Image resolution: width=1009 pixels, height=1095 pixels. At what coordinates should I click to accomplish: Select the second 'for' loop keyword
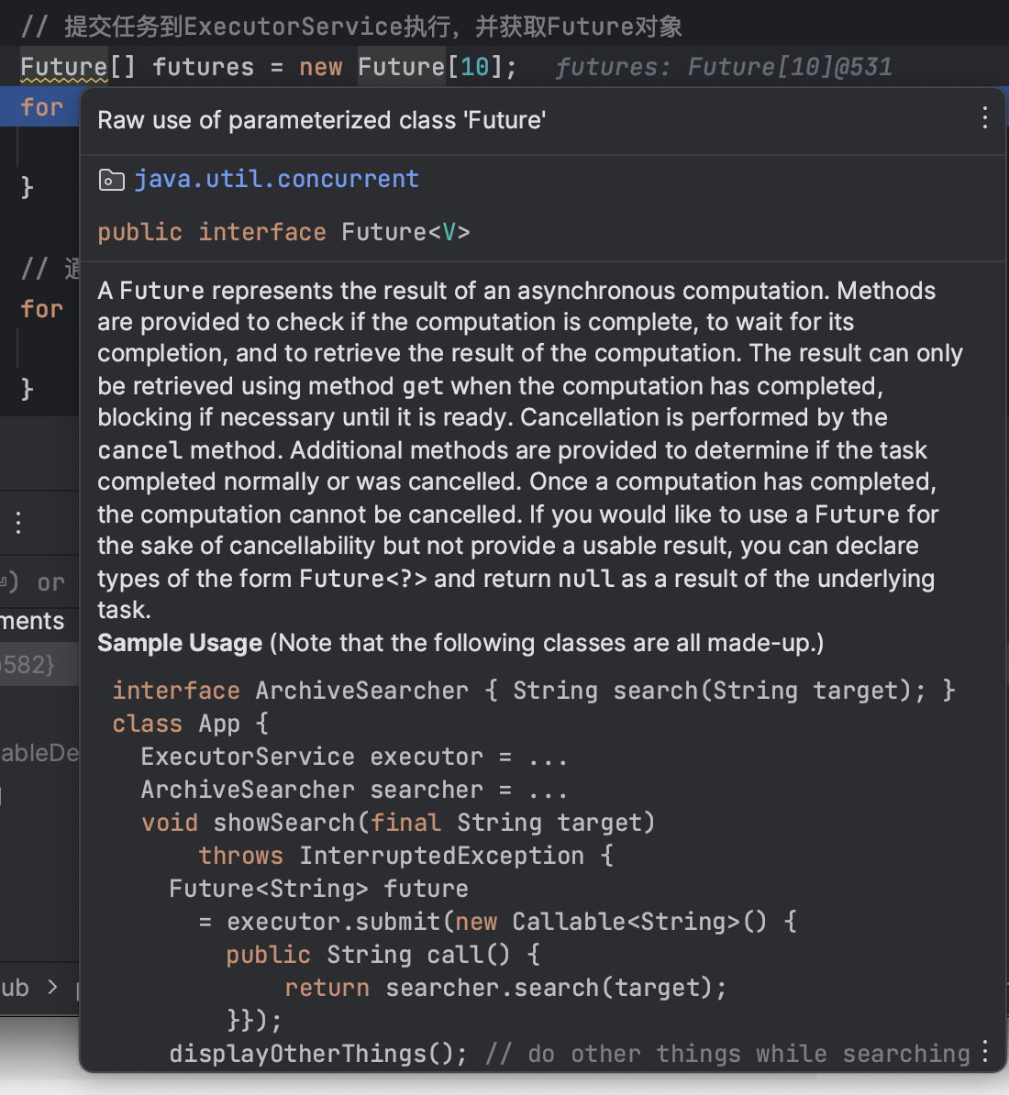(41, 309)
